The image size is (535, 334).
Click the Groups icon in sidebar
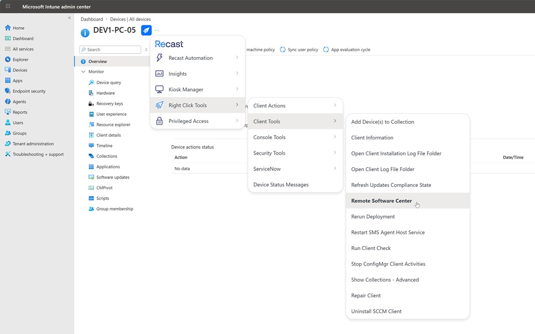pyautogui.click(x=8, y=133)
